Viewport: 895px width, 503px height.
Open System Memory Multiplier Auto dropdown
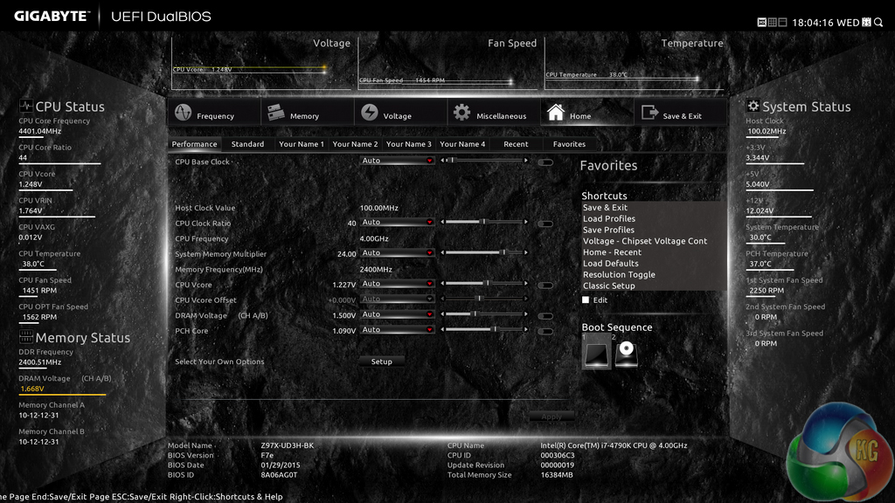pos(397,253)
